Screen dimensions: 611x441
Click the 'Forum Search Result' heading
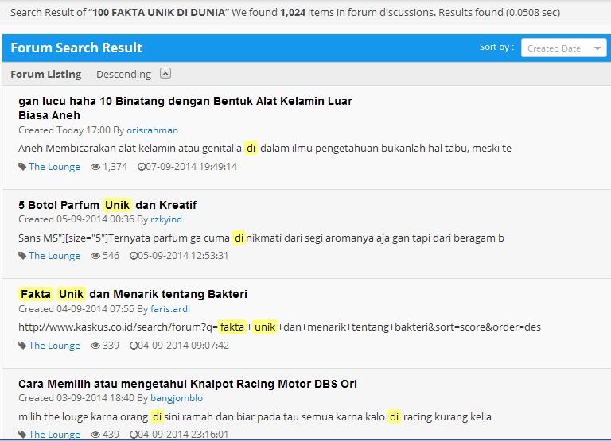(x=76, y=48)
